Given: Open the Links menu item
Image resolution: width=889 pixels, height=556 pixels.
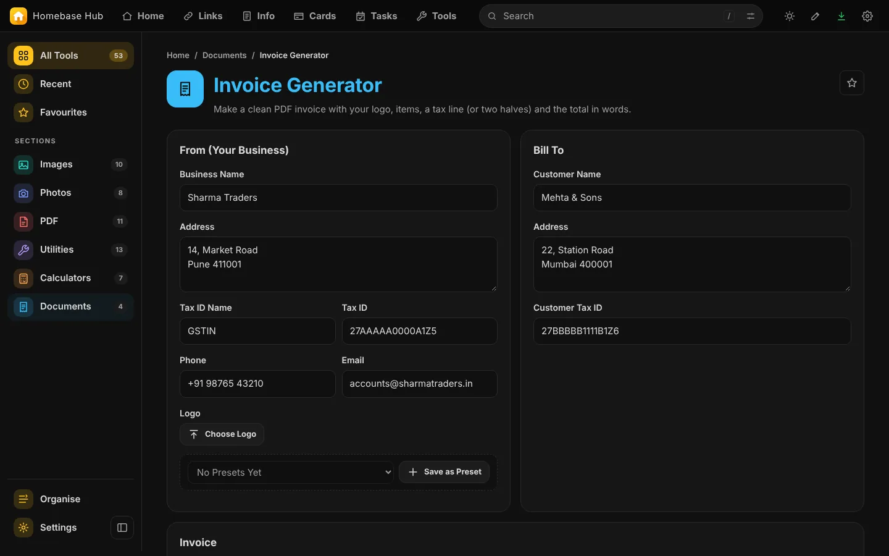Looking at the screenshot, I should [203, 16].
